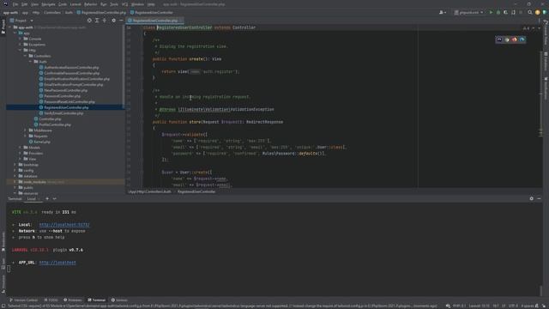This screenshot has height=309, width=549.
Task: Open the Run menu
Action: (x=103, y=4)
